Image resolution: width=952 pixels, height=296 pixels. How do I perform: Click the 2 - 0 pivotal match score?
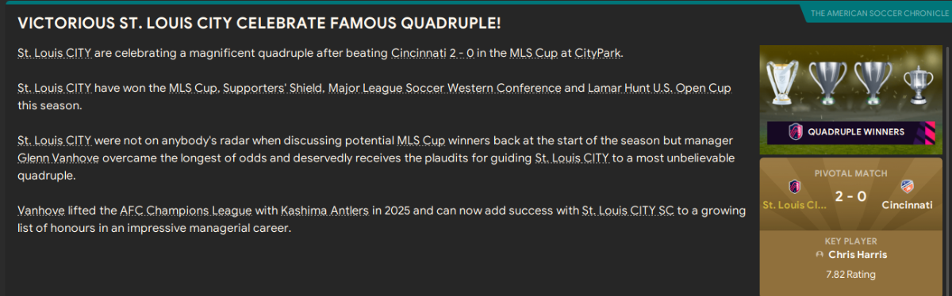pyautogui.click(x=851, y=195)
